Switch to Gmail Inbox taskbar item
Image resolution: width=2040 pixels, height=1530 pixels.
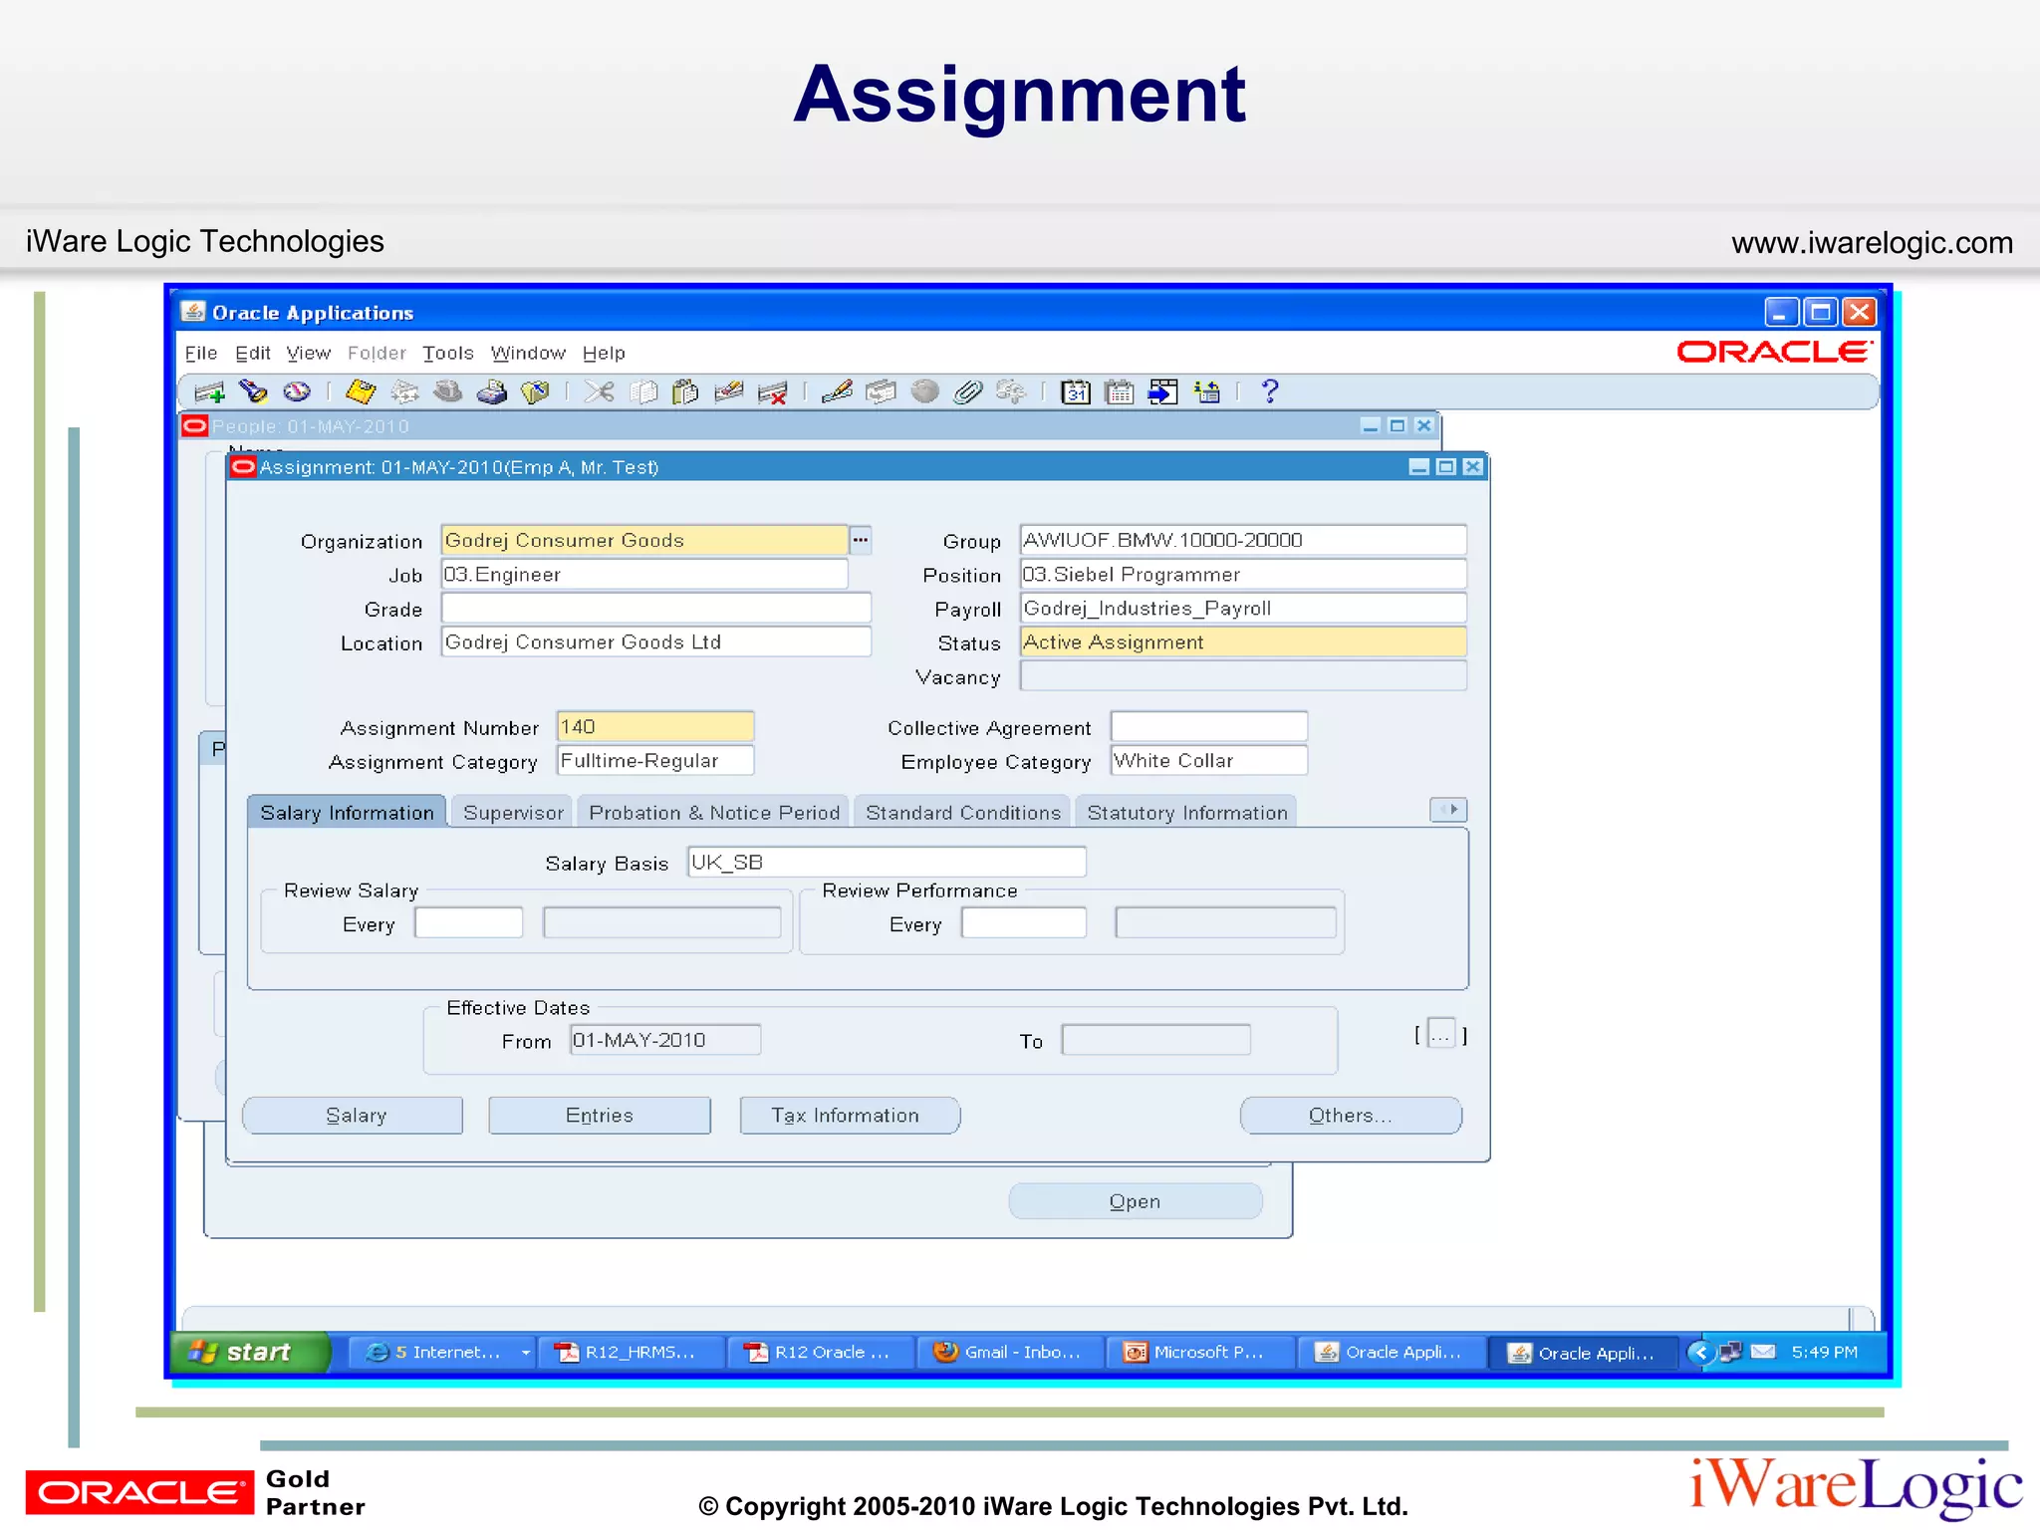1009,1352
